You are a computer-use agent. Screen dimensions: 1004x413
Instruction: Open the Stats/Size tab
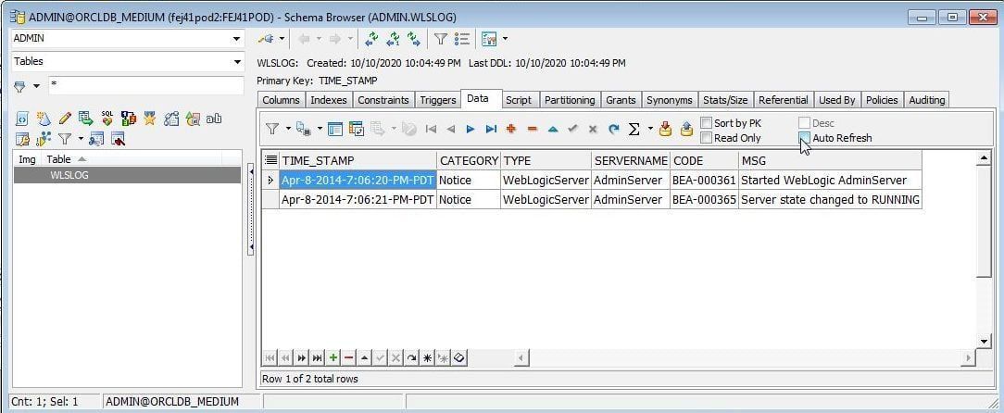coord(725,100)
